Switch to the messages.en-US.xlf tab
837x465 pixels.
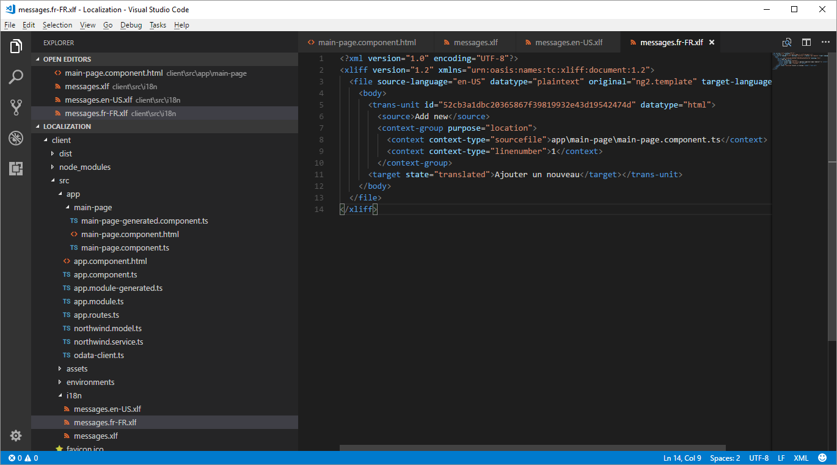click(x=568, y=42)
